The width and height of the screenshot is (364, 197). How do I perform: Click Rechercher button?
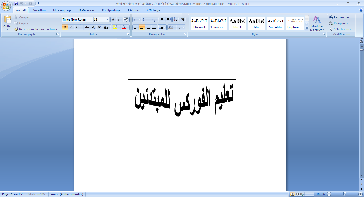[341, 17]
